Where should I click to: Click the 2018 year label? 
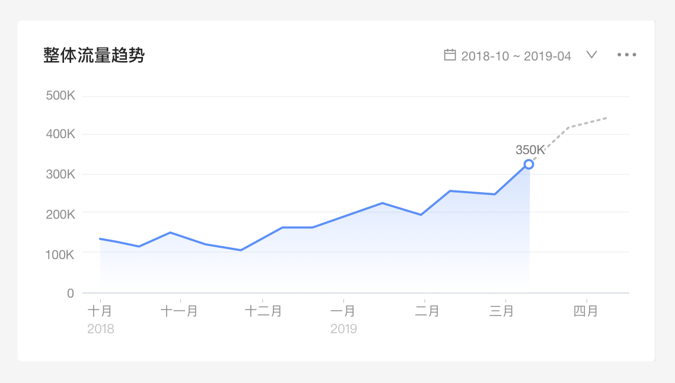click(x=100, y=329)
